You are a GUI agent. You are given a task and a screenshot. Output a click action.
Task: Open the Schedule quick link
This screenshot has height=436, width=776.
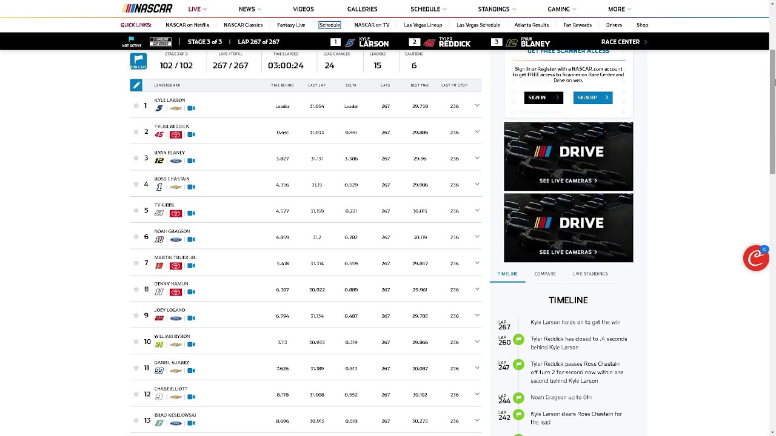(x=330, y=25)
